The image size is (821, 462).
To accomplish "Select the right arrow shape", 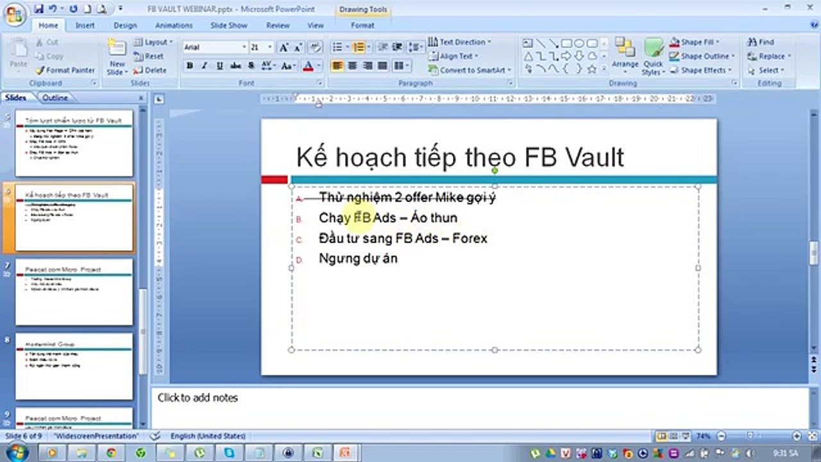I will [566, 56].
